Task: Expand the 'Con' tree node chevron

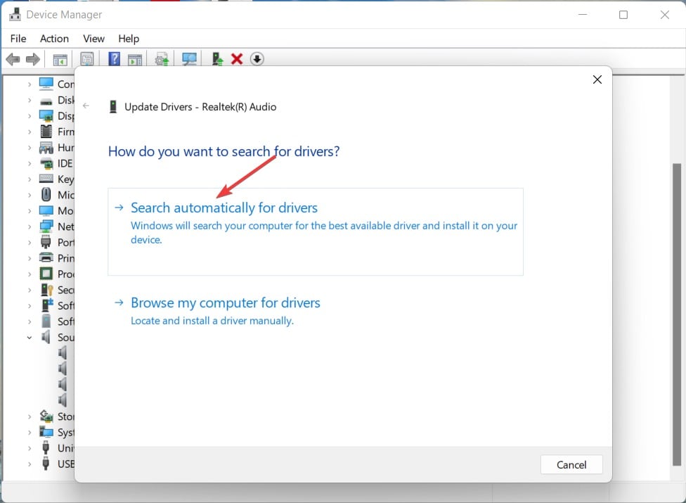Action: click(30, 84)
